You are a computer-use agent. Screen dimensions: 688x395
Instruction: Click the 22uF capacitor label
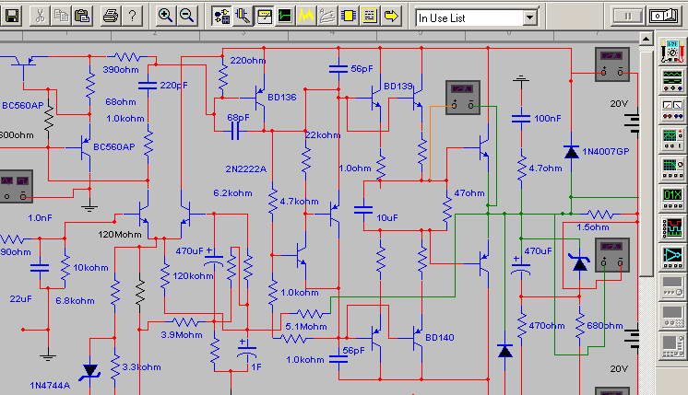pyautogui.click(x=20, y=299)
